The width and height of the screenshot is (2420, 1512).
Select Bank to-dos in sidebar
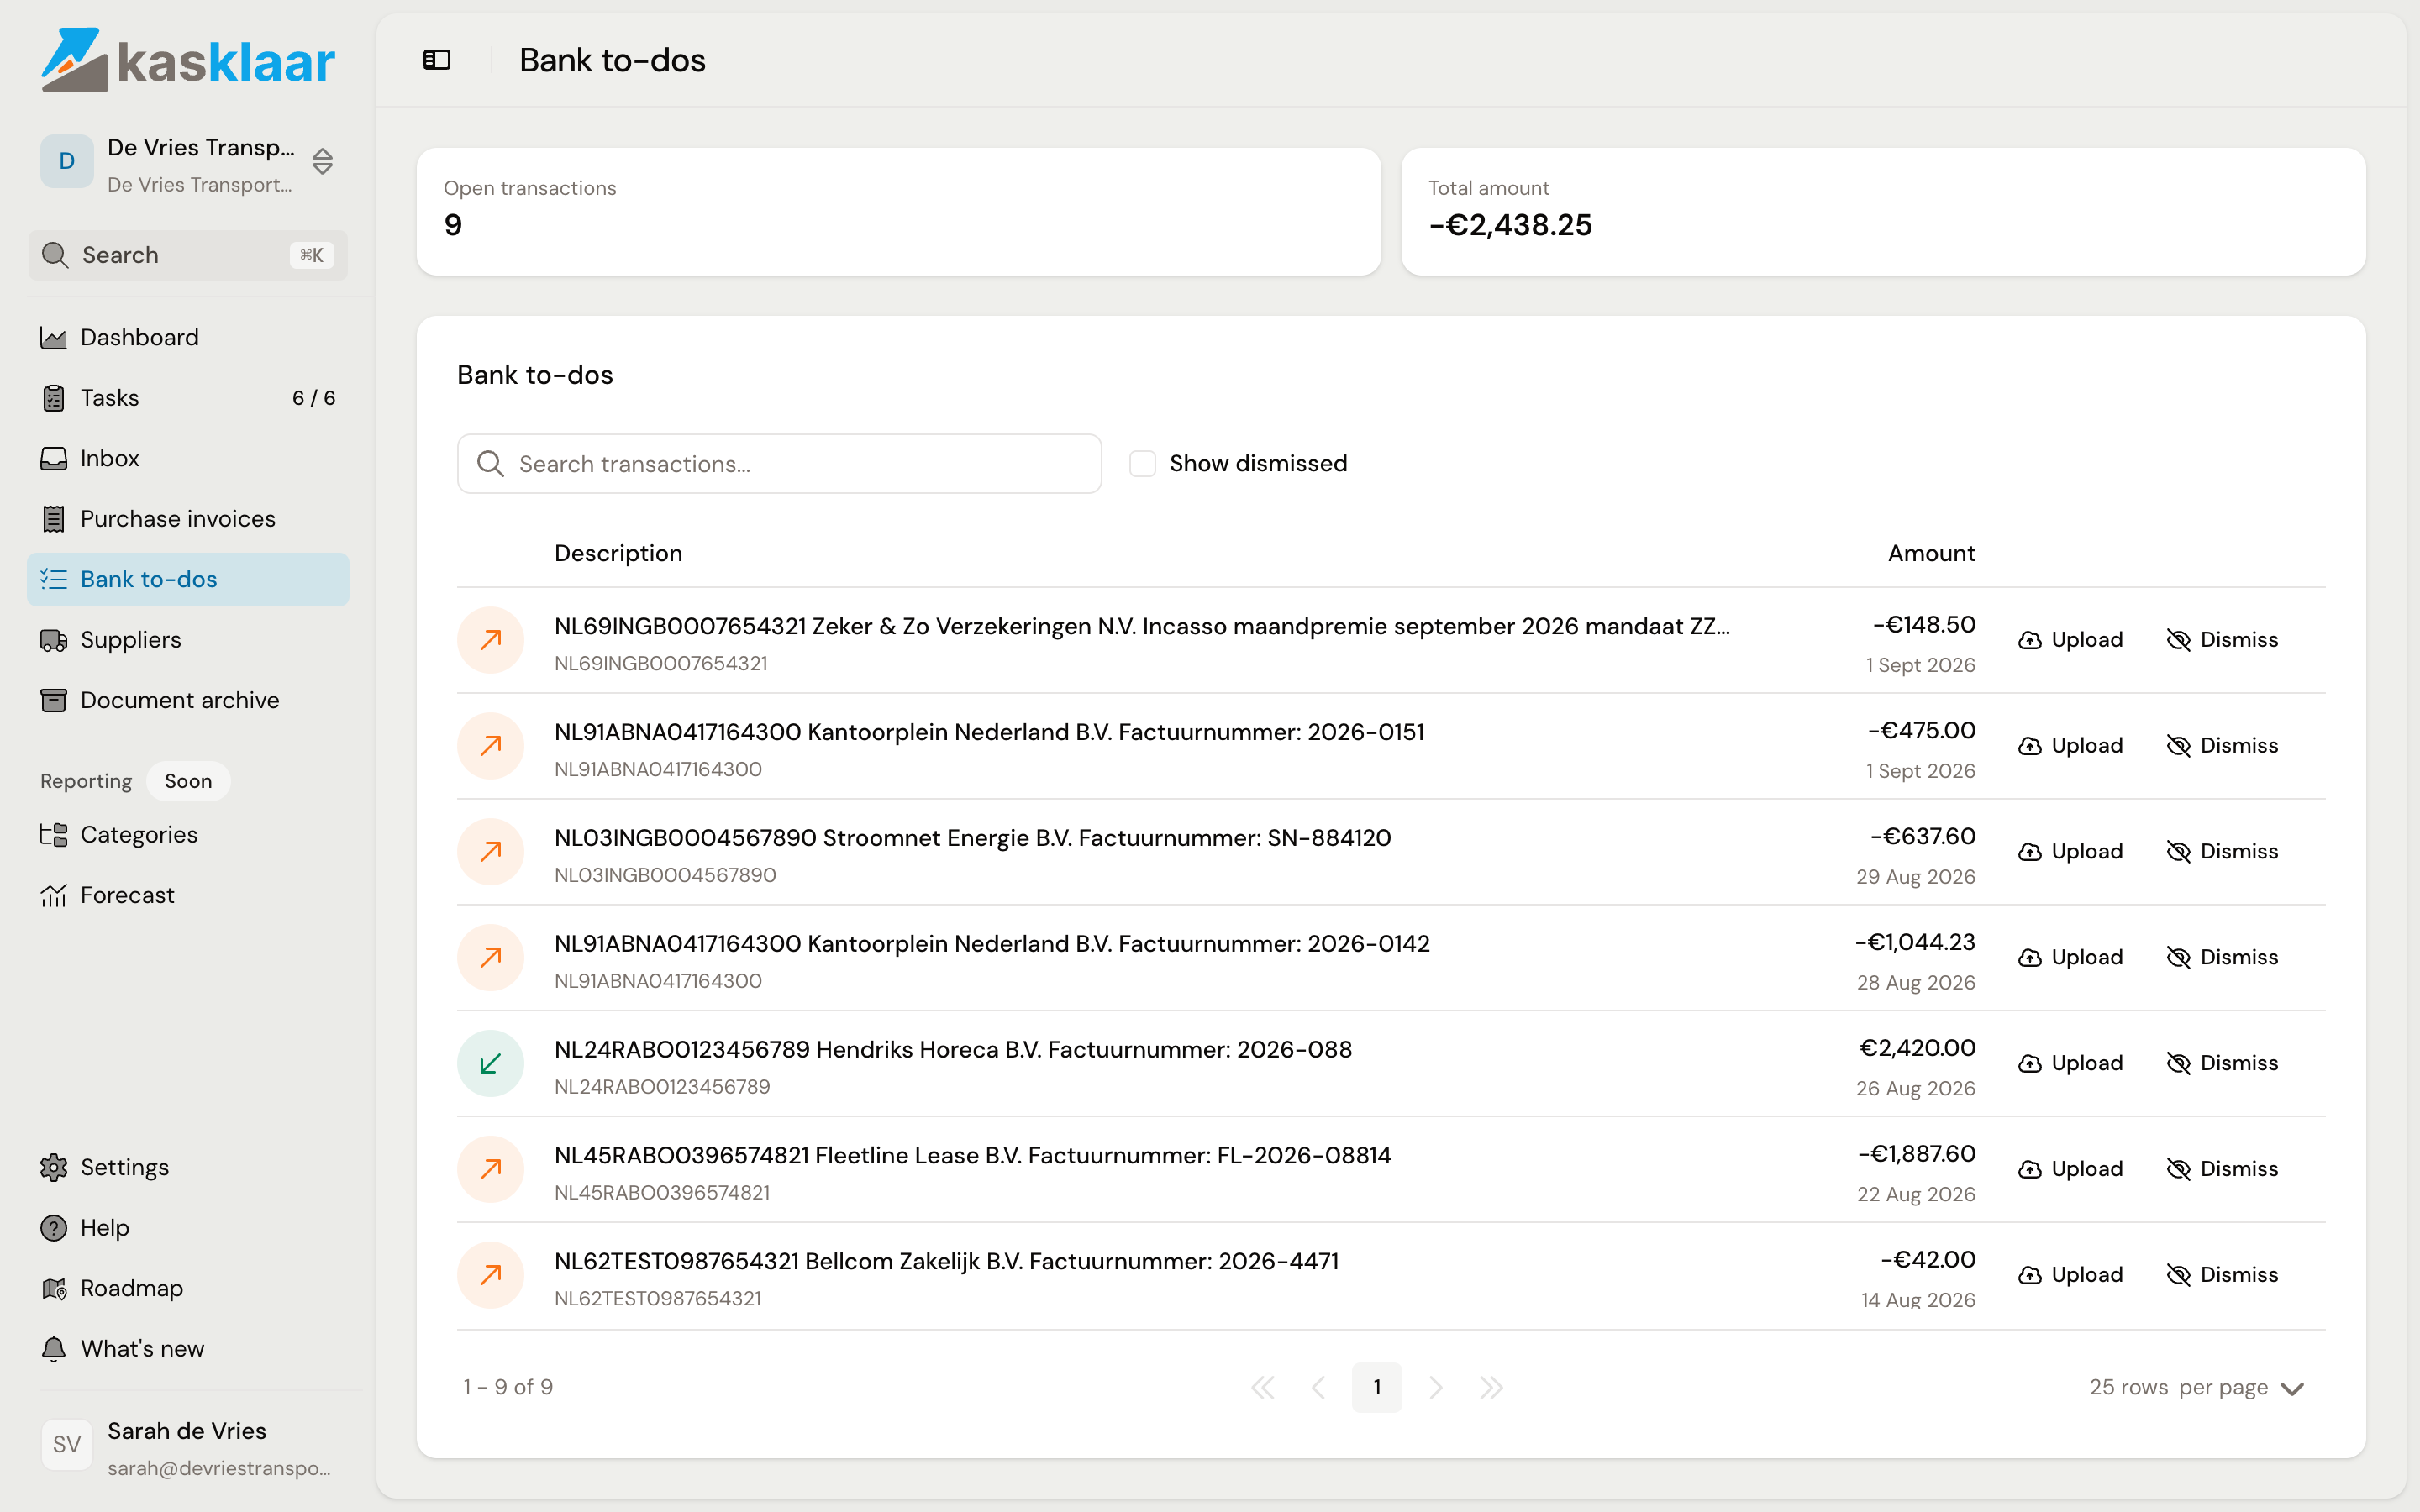click(x=188, y=579)
